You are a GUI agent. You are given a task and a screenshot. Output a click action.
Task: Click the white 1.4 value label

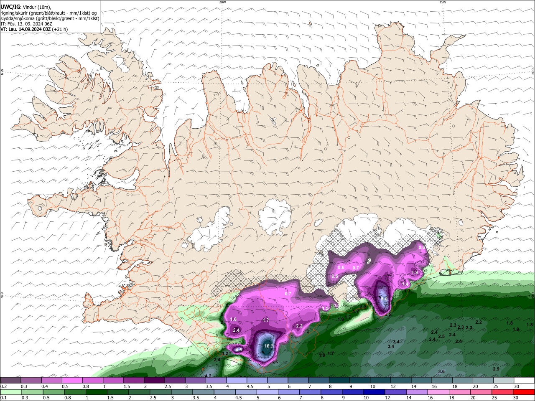coord(405,284)
